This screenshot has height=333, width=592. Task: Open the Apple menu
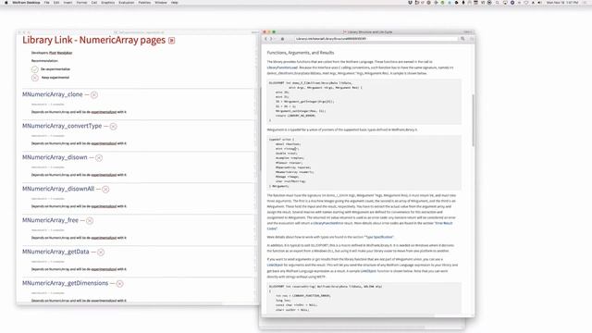click(x=6, y=2)
